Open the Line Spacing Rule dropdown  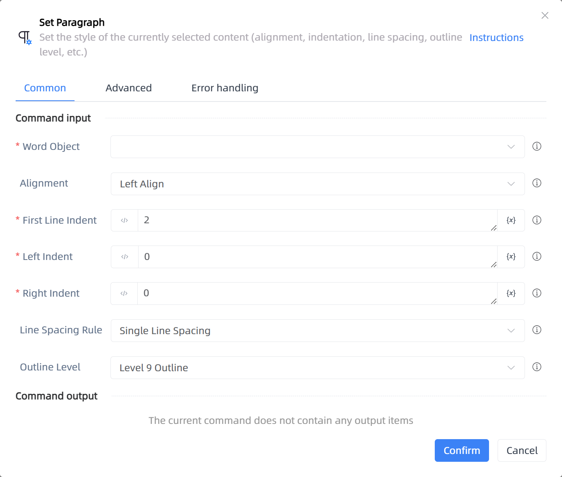point(317,331)
